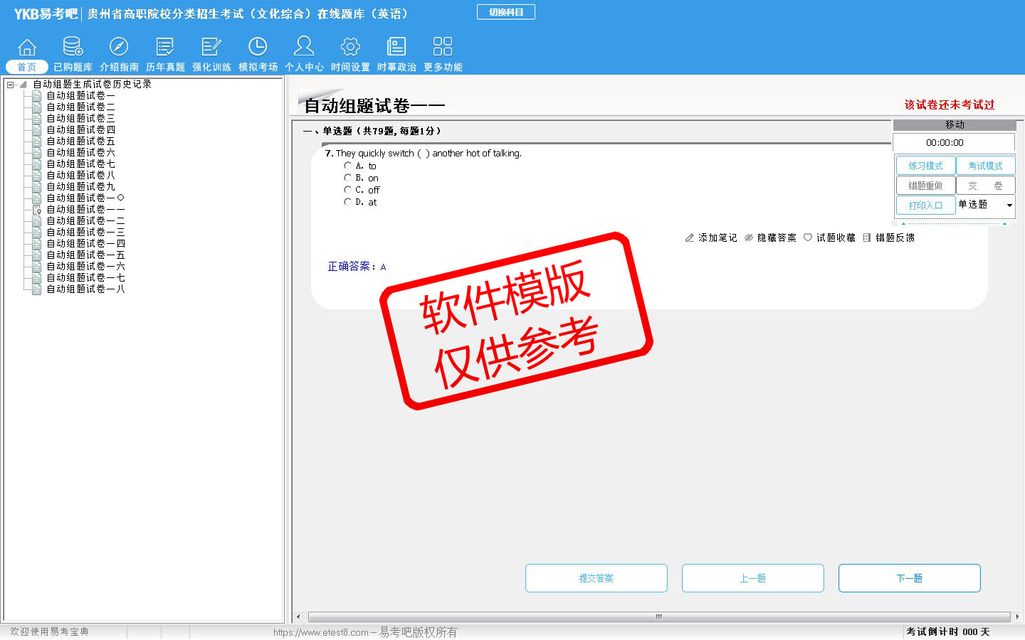Open 更多功能 grid icon

point(443,47)
